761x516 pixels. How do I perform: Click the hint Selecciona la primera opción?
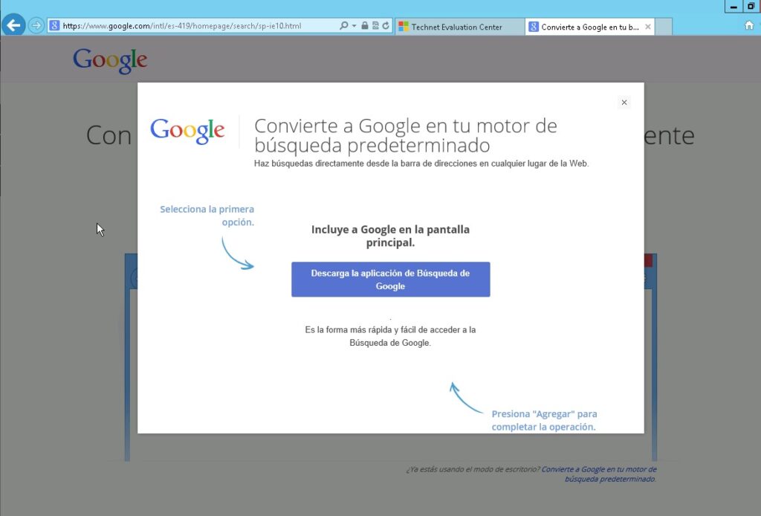click(x=207, y=216)
